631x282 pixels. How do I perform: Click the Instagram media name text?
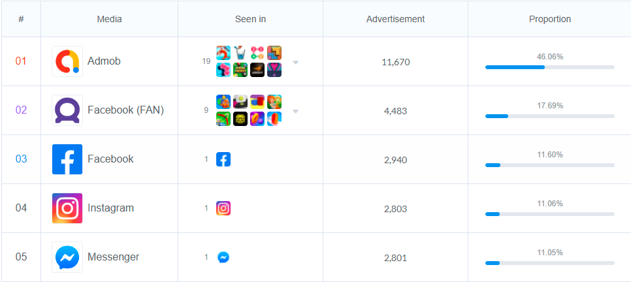tap(110, 208)
